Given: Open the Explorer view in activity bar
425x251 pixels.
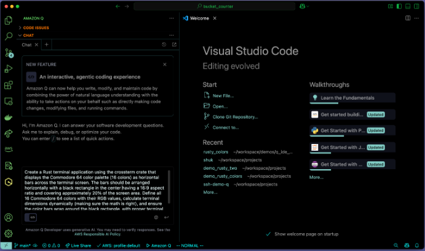Looking at the screenshot, I should tap(9, 20).
